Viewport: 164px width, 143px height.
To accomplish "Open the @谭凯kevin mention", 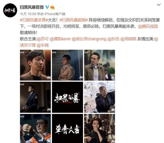I will 60,39.
